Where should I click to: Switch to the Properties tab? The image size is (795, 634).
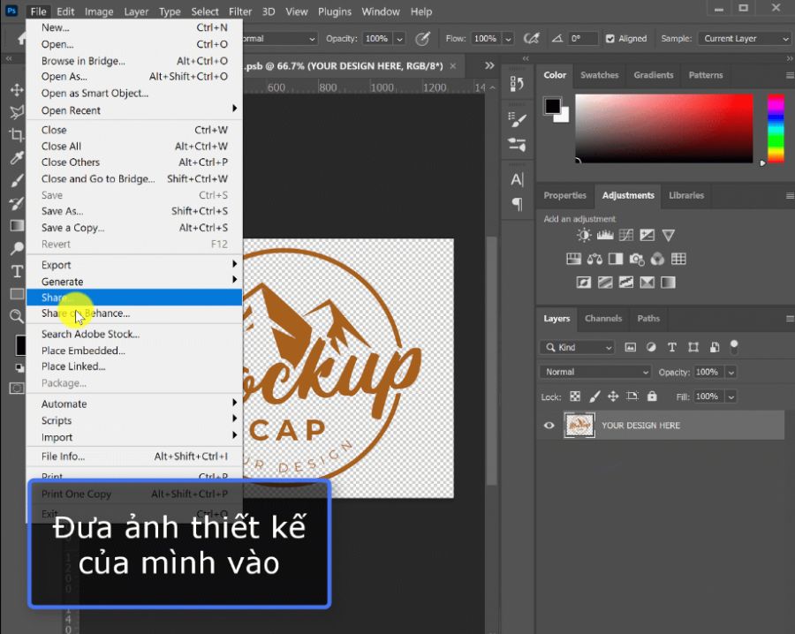tap(564, 195)
